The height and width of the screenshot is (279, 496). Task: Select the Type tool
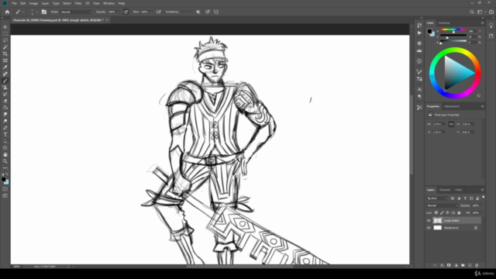pos(5,134)
